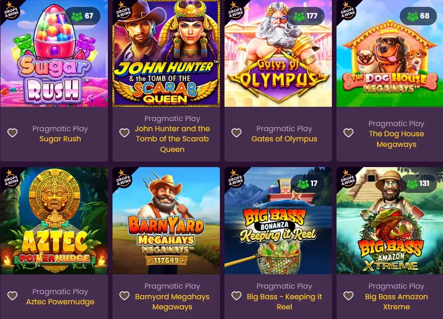Open the Aztec Powernudge game artwork

point(54,220)
